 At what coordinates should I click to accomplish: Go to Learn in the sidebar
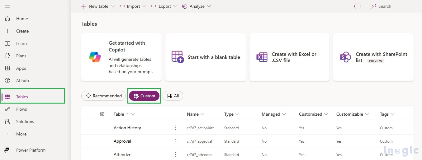point(21,43)
